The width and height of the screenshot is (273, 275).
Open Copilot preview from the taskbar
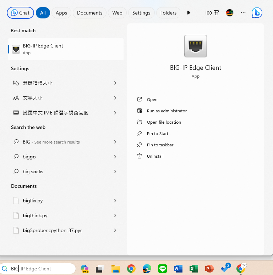[84, 269]
